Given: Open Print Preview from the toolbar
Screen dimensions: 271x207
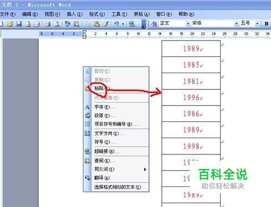Looking at the screenshot, I should [56, 24].
